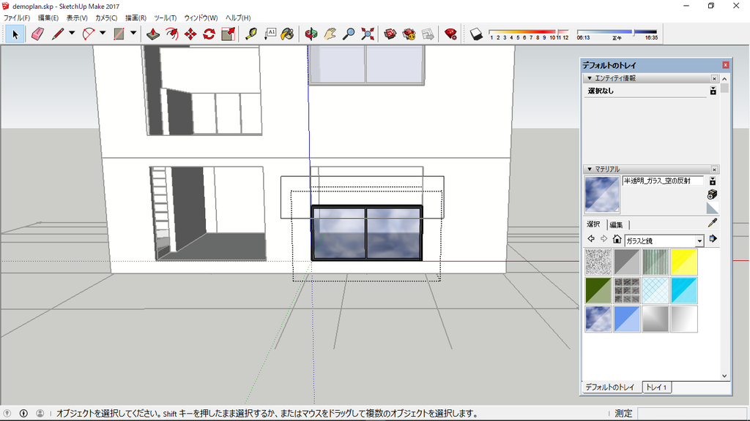Click the current material preview thumbnail
750x421 pixels.
pos(602,194)
